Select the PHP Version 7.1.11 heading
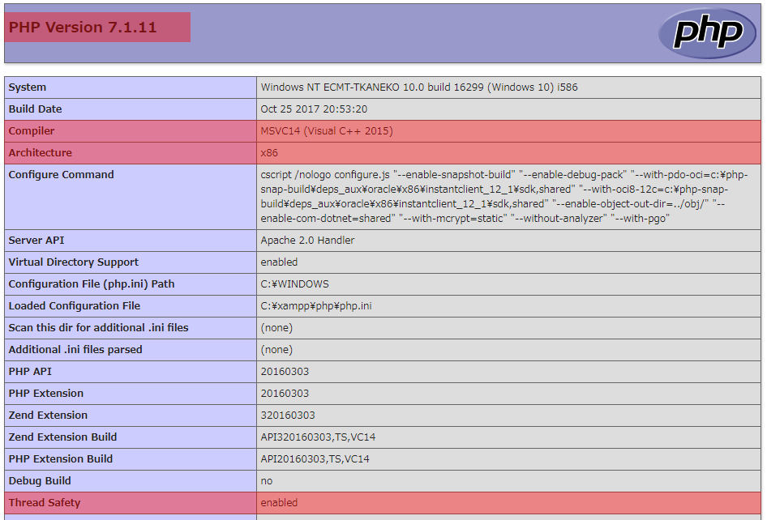767x520 pixels. tap(83, 28)
